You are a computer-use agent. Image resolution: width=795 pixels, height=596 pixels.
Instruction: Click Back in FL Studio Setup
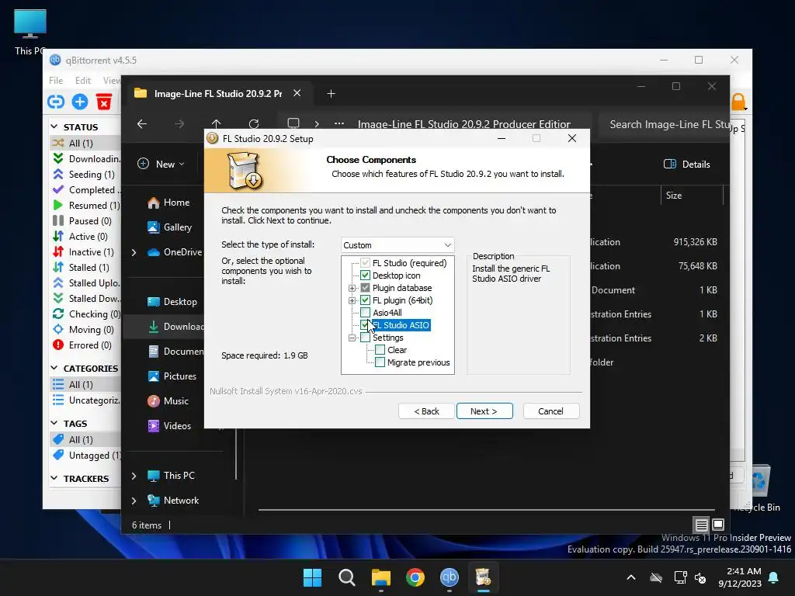tap(426, 411)
